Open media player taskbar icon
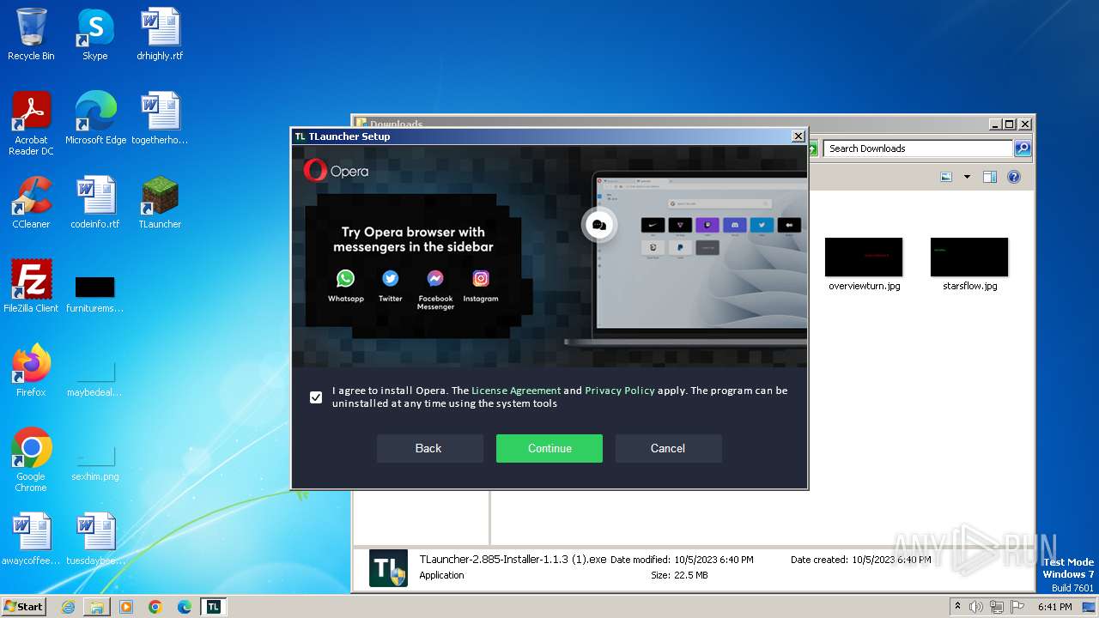1099x618 pixels. 126,607
